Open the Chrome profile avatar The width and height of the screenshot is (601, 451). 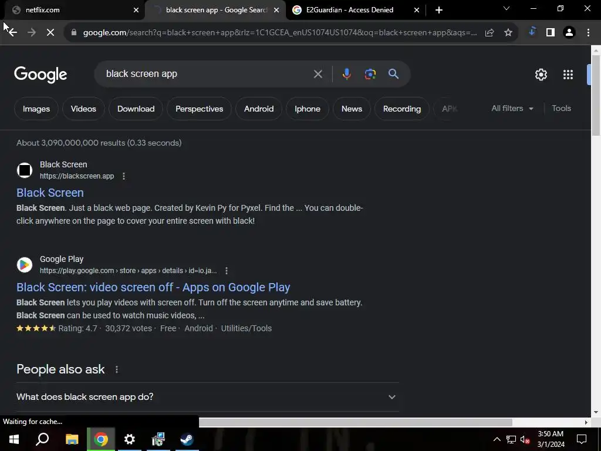click(x=569, y=33)
